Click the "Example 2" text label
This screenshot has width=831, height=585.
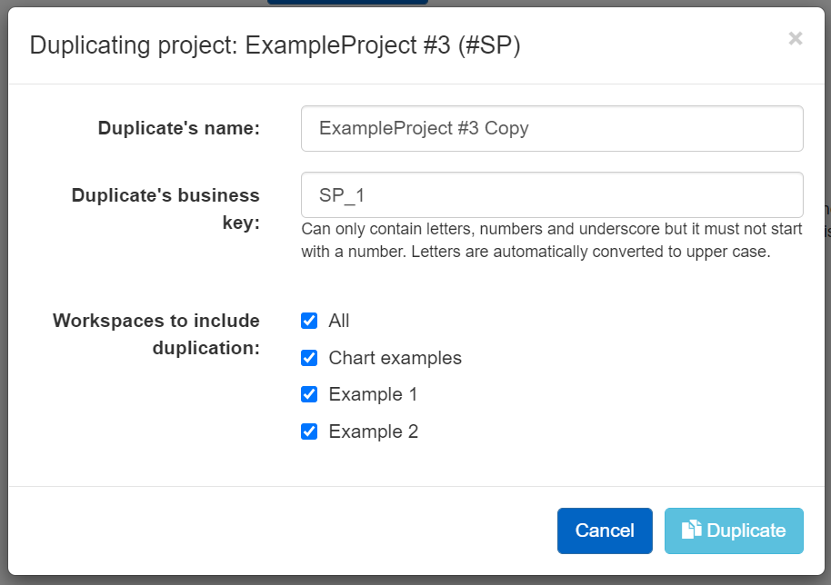(373, 431)
